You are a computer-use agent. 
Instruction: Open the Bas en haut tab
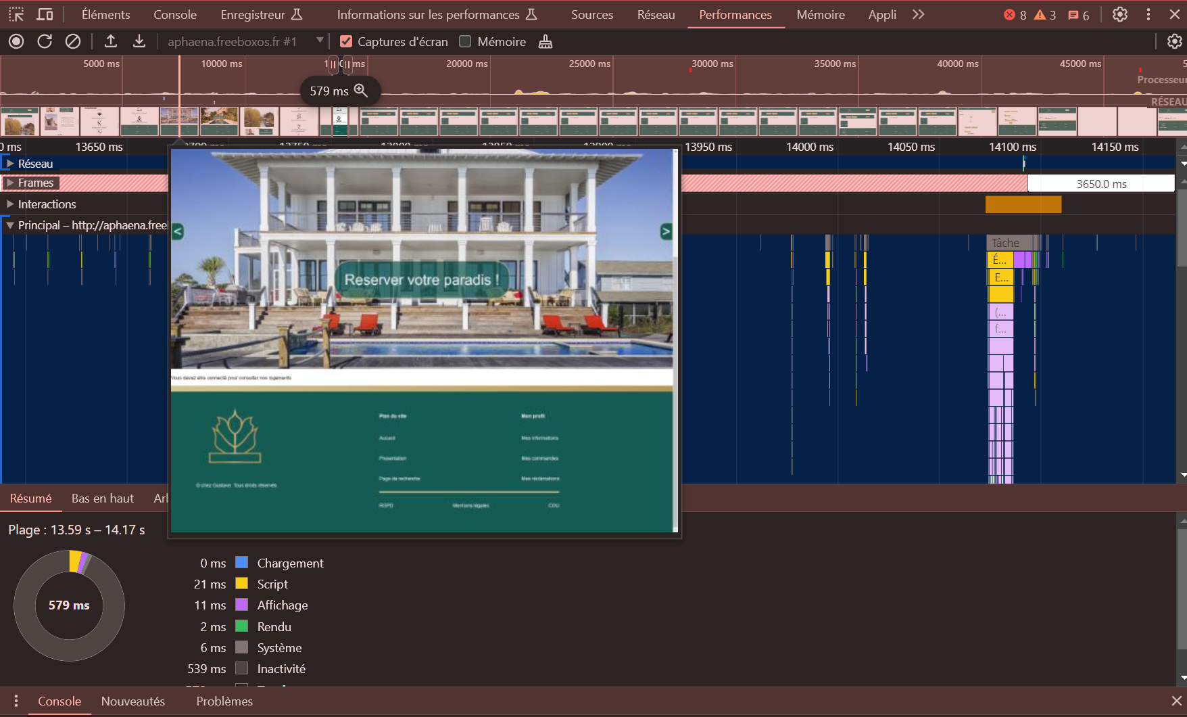(x=103, y=499)
